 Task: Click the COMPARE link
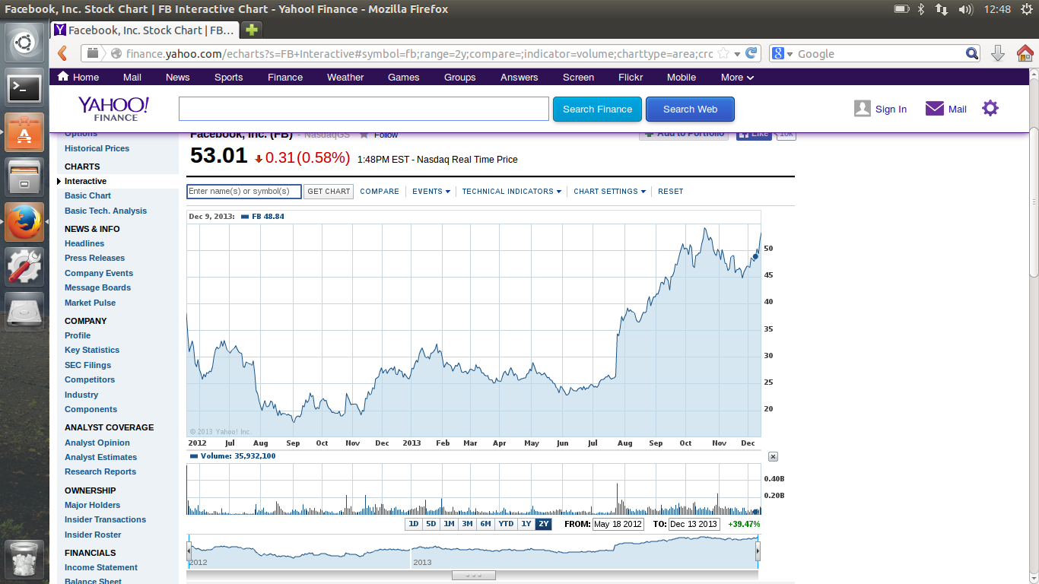coord(380,192)
